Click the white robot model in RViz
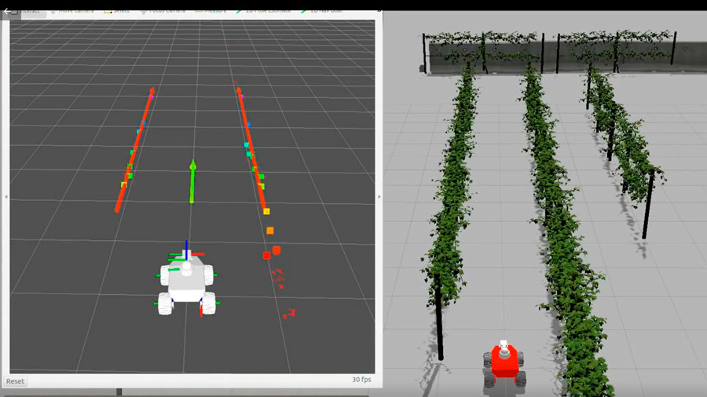Image resolution: width=707 pixels, height=397 pixels. pos(186,283)
